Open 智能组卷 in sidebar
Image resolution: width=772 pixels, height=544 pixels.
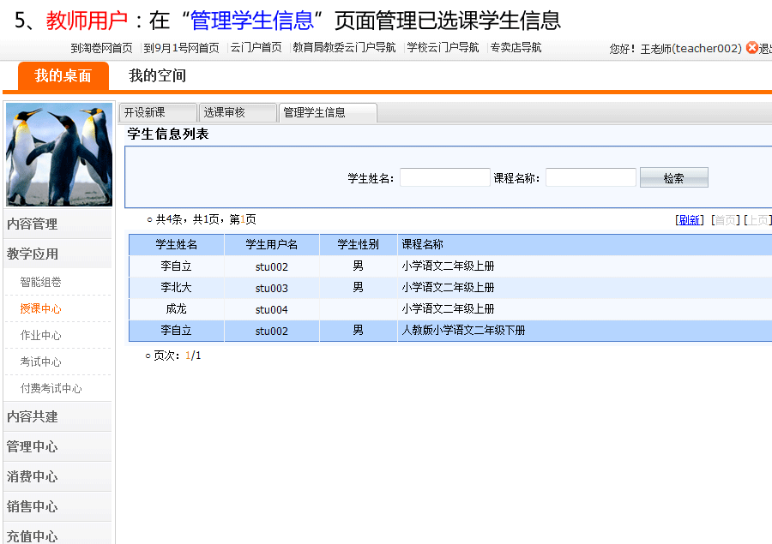point(41,282)
